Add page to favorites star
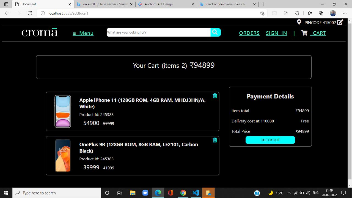352x198 pixels. 262,13
